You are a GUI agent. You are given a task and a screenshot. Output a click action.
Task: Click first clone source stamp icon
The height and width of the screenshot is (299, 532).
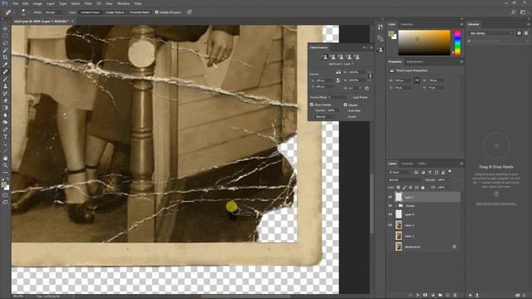tap(325, 57)
